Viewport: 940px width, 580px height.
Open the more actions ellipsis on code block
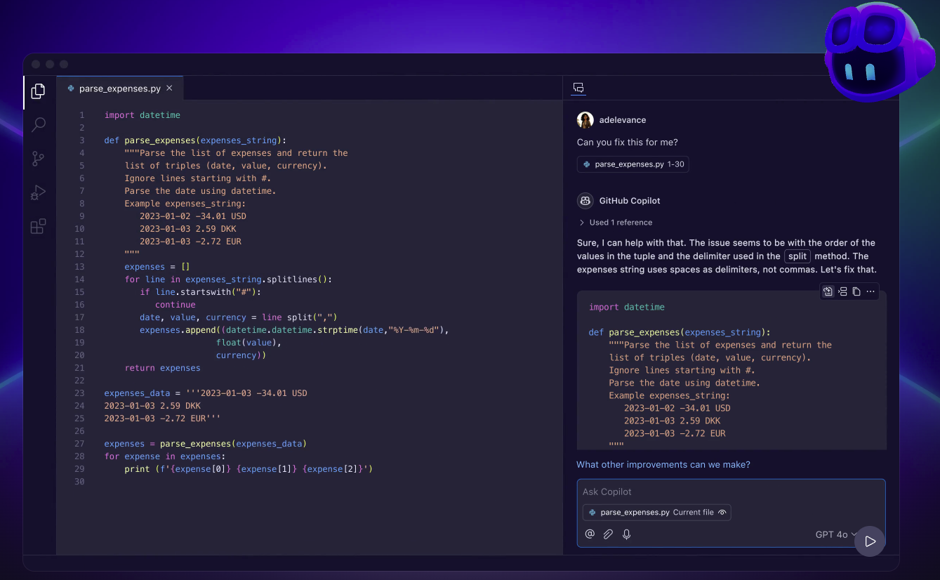[871, 291]
